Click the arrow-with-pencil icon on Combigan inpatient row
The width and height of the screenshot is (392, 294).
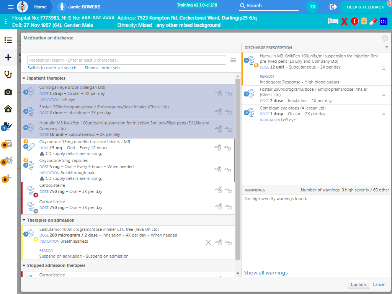pos(219,93)
